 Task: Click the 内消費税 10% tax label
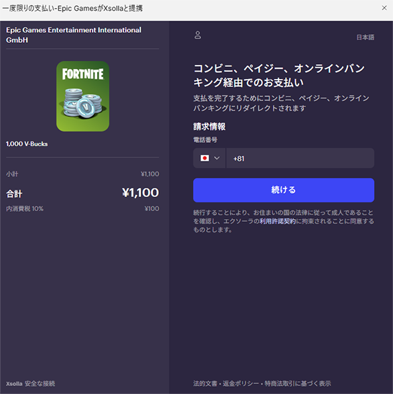click(x=25, y=208)
